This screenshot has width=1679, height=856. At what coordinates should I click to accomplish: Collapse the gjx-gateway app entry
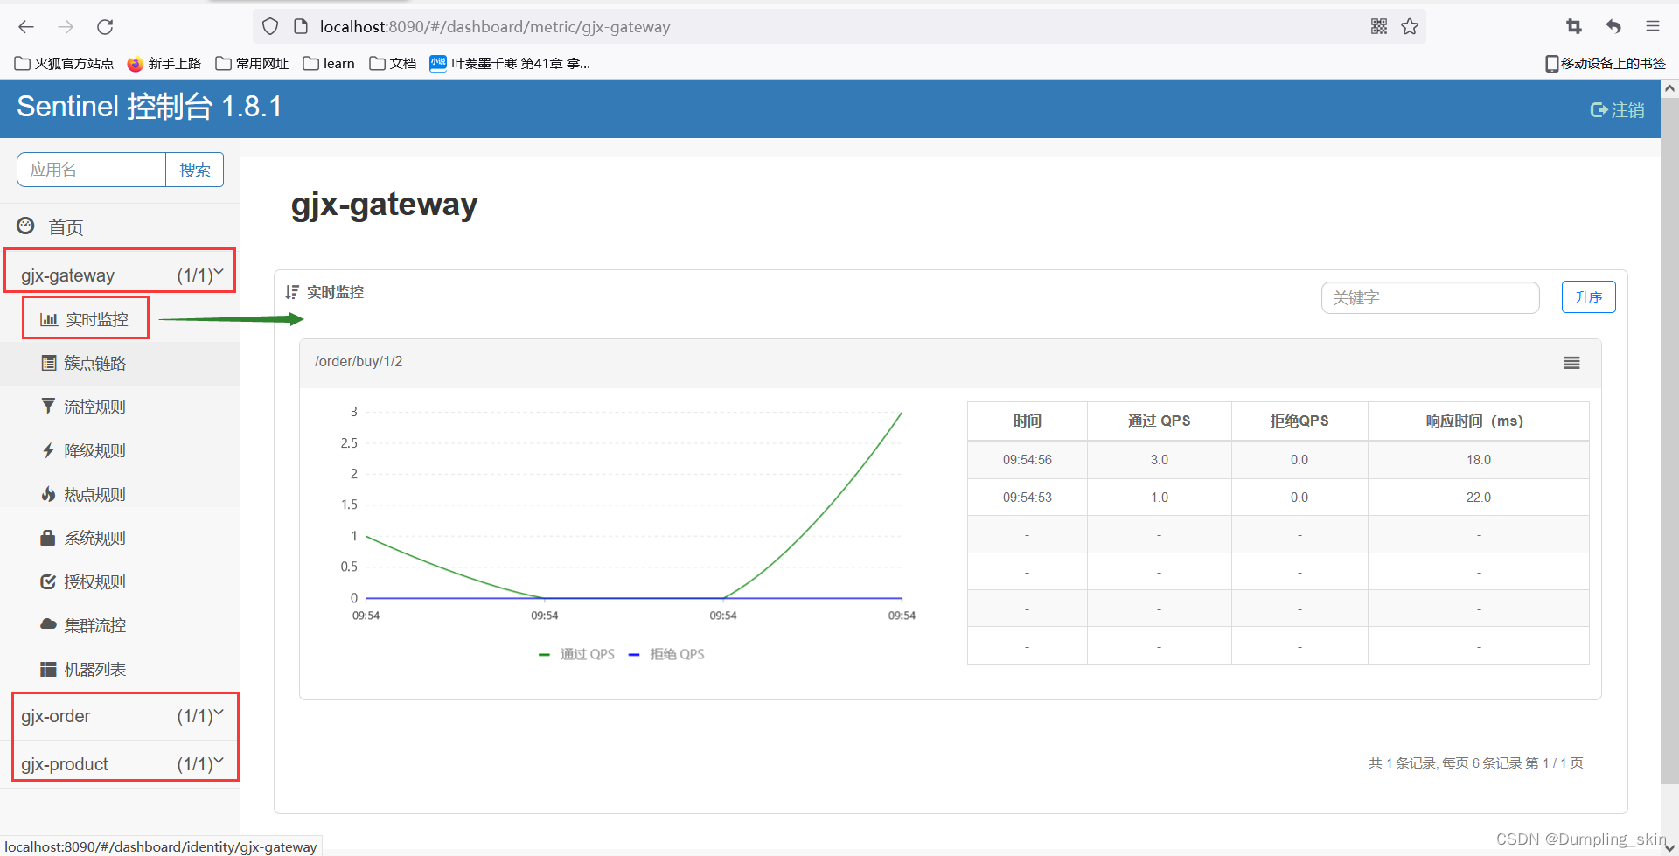click(x=120, y=275)
